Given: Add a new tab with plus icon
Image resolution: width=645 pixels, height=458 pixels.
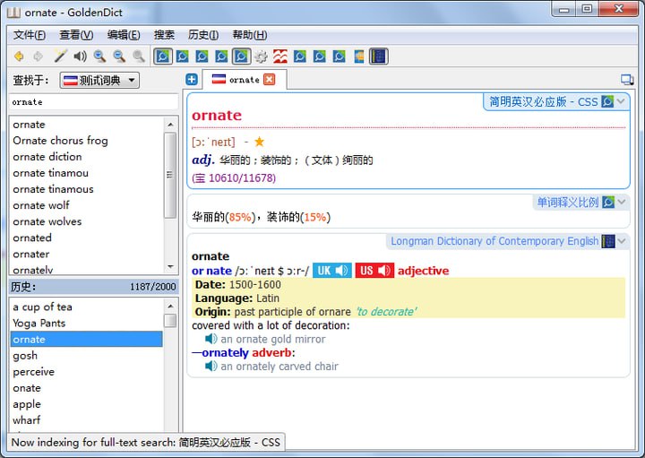Looking at the screenshot, I should (x=192, y=80).
